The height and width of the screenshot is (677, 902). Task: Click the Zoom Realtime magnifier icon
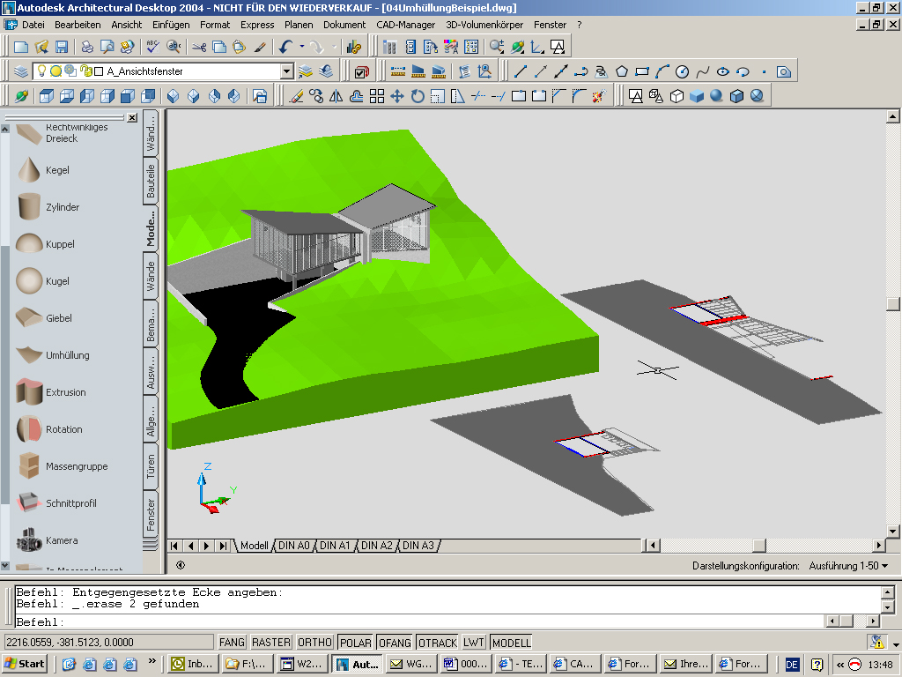(497, 48)
